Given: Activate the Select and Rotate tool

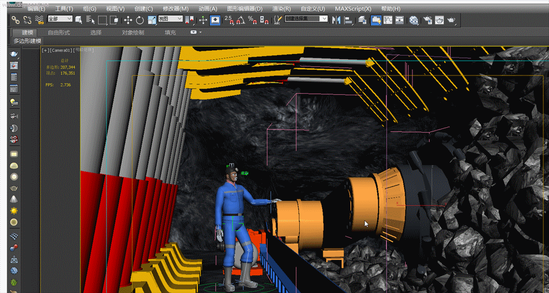Looking at the screenshot, I should point(140,20).
